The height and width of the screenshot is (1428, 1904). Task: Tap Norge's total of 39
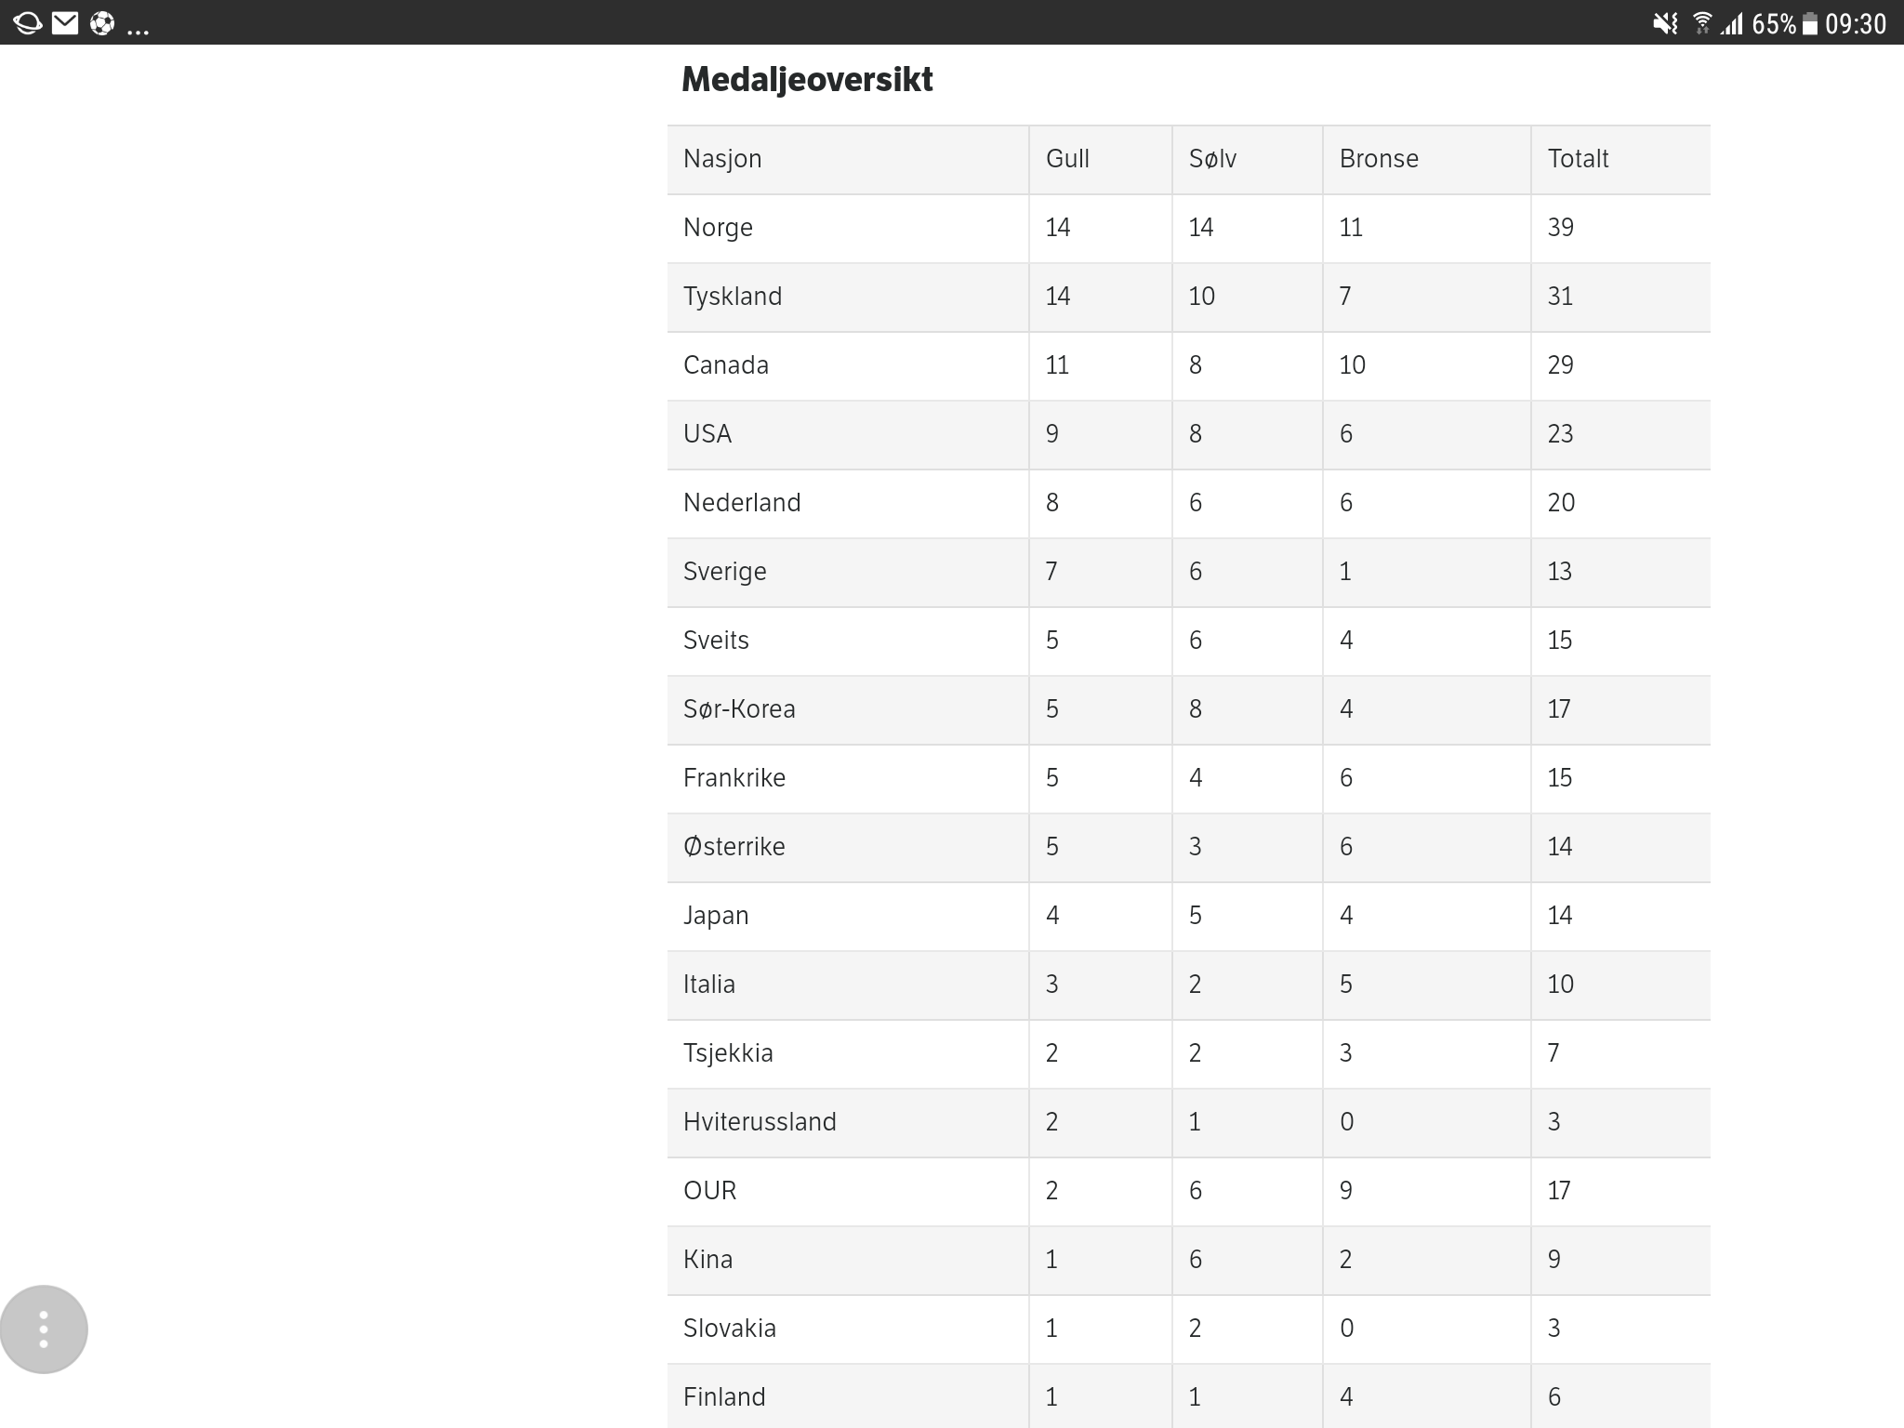pyautogui.click(x=1560, y=228)
